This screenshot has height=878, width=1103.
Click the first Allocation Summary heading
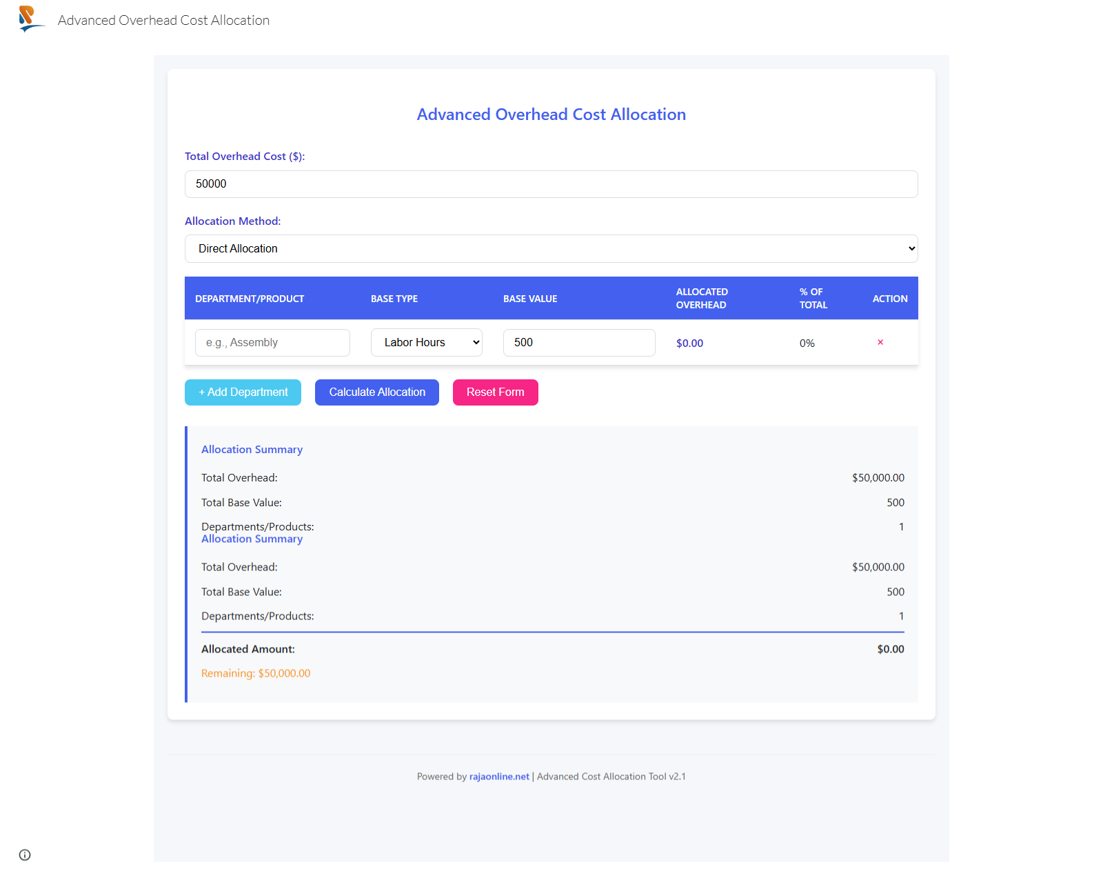[x=252, y=450]
